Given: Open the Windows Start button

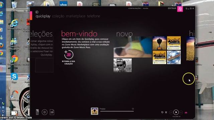Looking at the screenshot, I should tap(1, 4).
